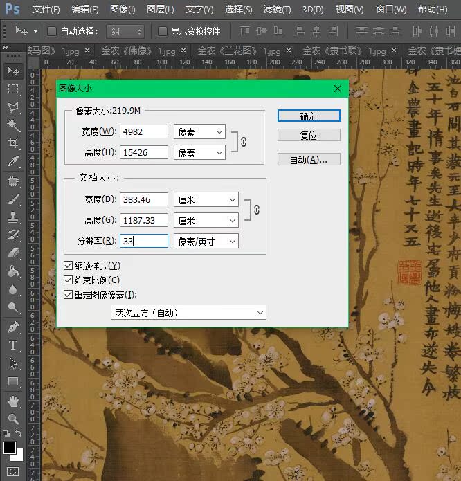Viewport: 461px width, 481px height.
Task: Select the Polygonal Lasso tool
Action: click(x=13, y=107)
